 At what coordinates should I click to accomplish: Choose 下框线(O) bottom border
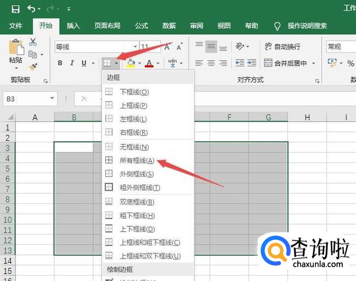click(148, 92)
